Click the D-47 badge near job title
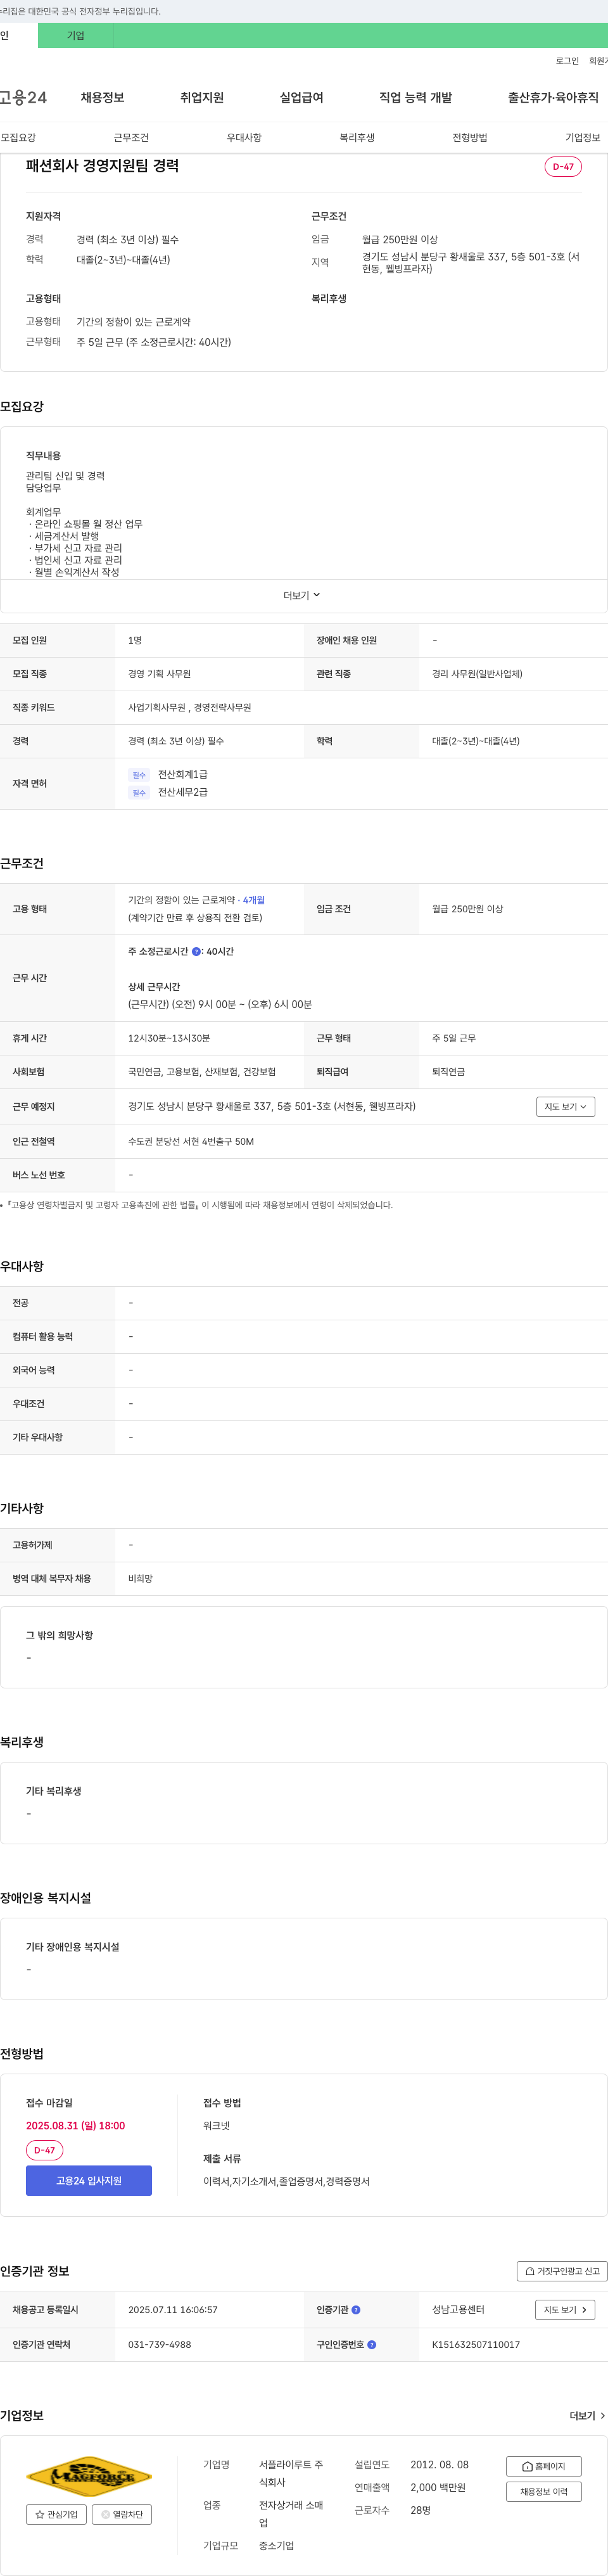The height and width of the screenshot is (2576, 608). pos(563,166)
